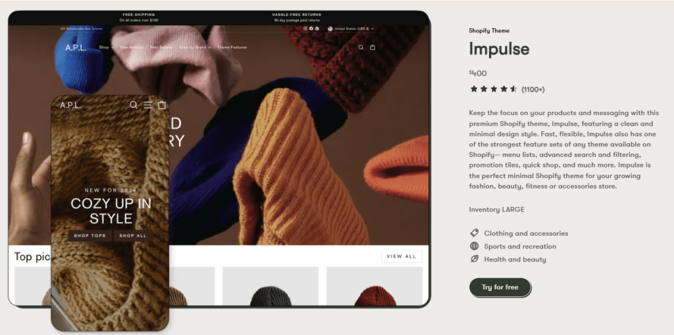Click globe icon beside Sports and recreation
The image size is (674, 335).
point(474,246)
